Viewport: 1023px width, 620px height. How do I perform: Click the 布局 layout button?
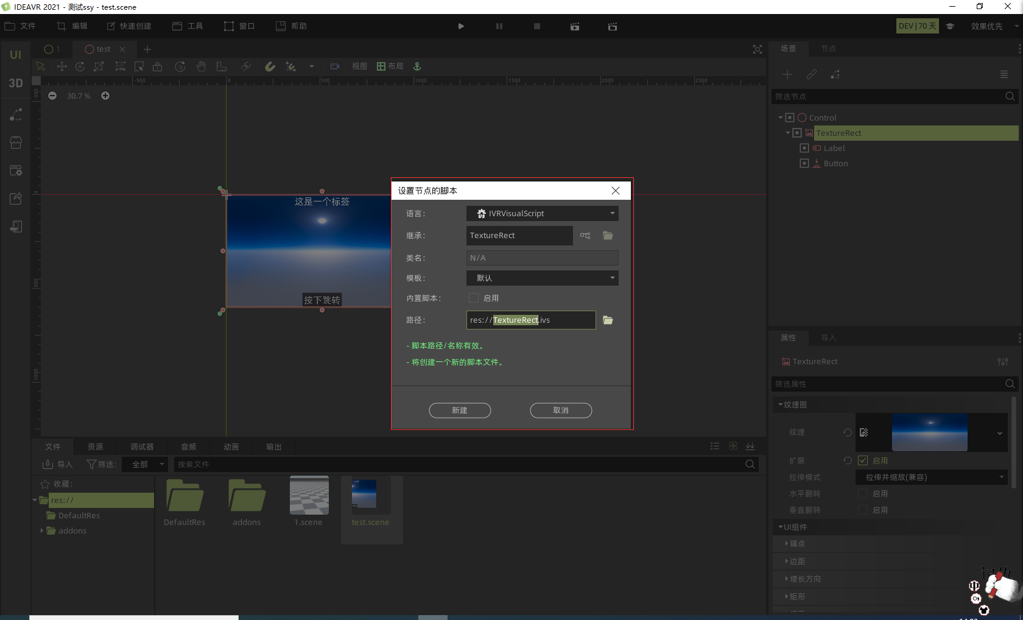[x=390, y=66]
